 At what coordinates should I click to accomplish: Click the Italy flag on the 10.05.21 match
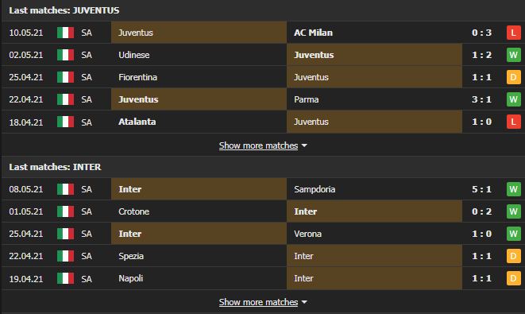(x=65, y=33)
